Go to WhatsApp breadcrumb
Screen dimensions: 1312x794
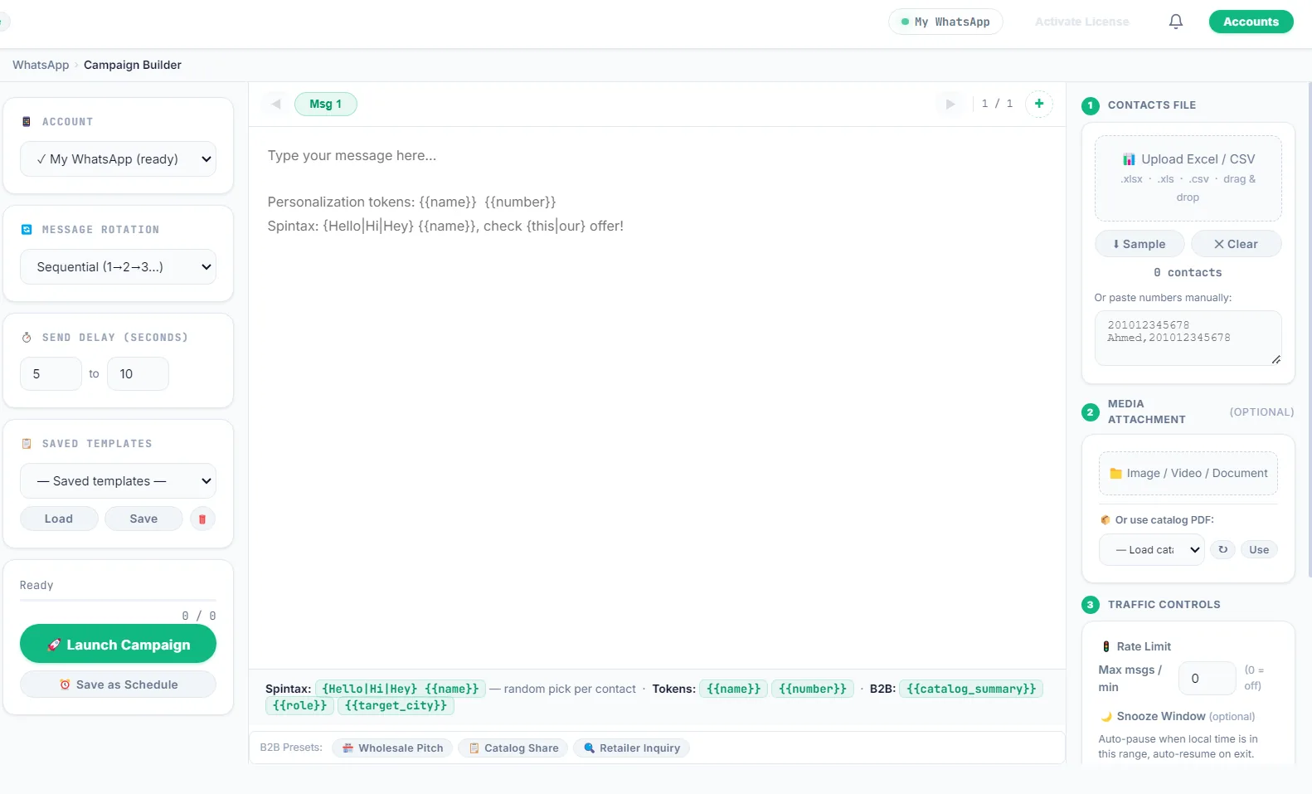[x=41, y=65]
